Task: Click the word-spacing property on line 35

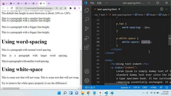Action: click(131, 27)
